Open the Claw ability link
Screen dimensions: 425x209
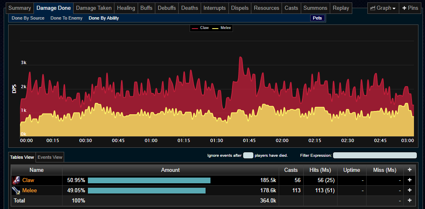coord(28,180)
